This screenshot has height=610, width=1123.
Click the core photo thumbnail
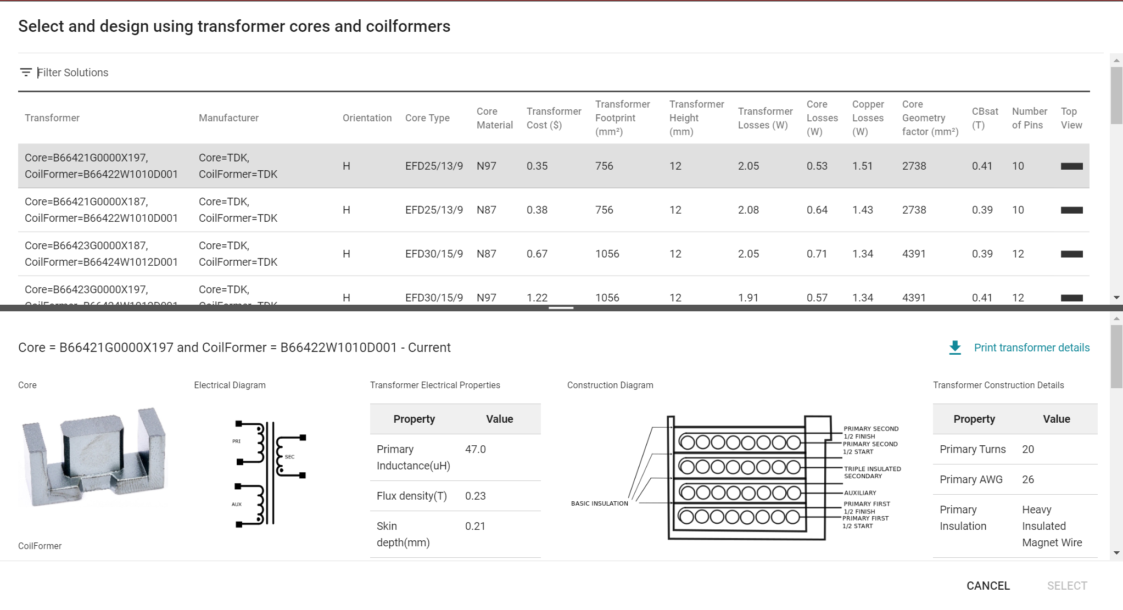click(94, 457)
